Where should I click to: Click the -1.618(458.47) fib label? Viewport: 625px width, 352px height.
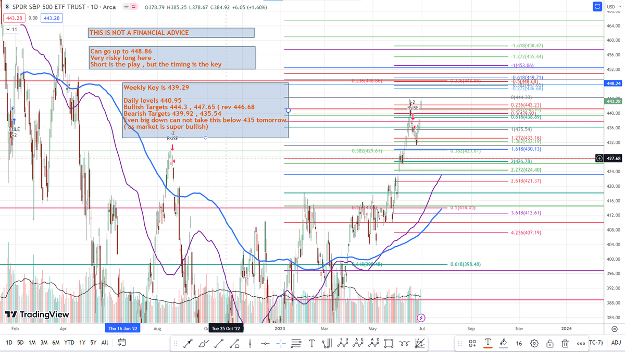pyautogui.click(x=527, y=46)
